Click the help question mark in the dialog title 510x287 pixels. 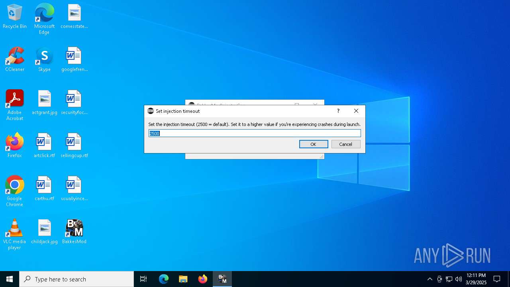pyautogui.click(x=338, y=111)
